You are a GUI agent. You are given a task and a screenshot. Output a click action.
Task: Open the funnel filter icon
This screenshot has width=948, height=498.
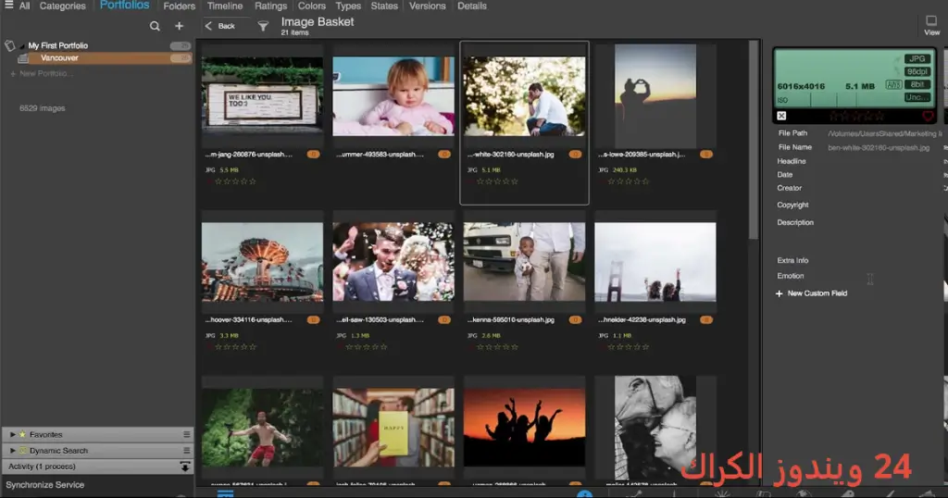point(263,26)
